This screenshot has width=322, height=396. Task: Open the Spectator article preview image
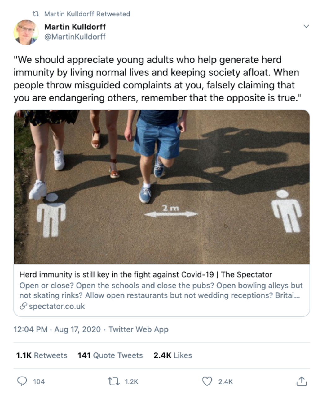[x=161, y=187]
